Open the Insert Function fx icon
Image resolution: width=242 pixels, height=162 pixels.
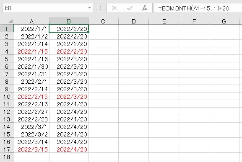pyautogui.click(x=144, y=8)
